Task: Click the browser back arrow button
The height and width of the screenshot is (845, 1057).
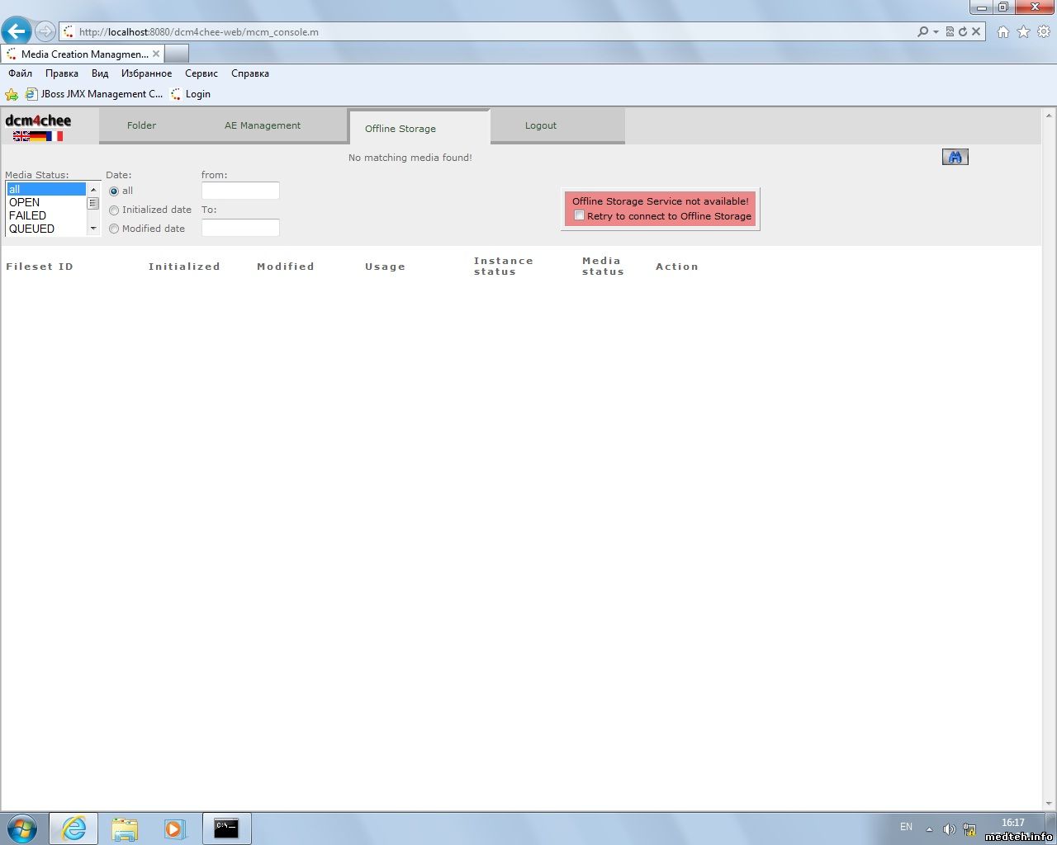Action: 16,32
